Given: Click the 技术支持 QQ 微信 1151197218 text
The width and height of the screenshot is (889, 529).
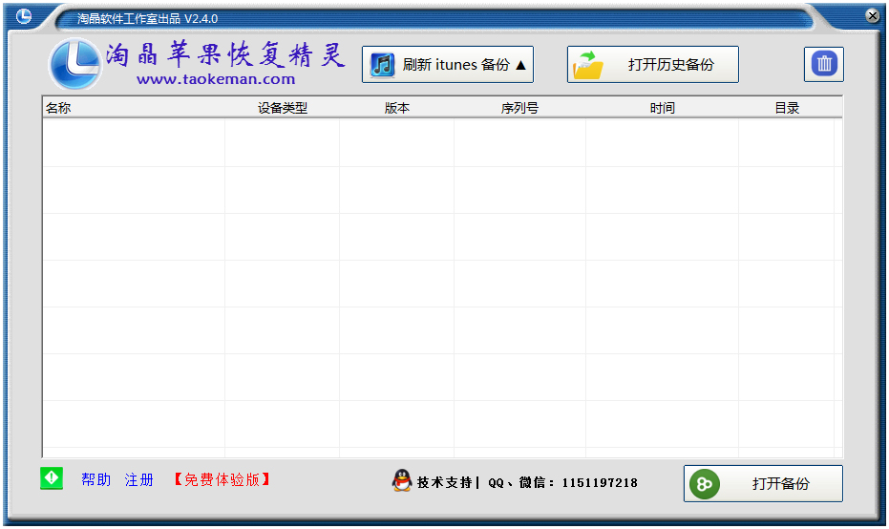Looking at the screenshot, I should (x=527, y=482).
